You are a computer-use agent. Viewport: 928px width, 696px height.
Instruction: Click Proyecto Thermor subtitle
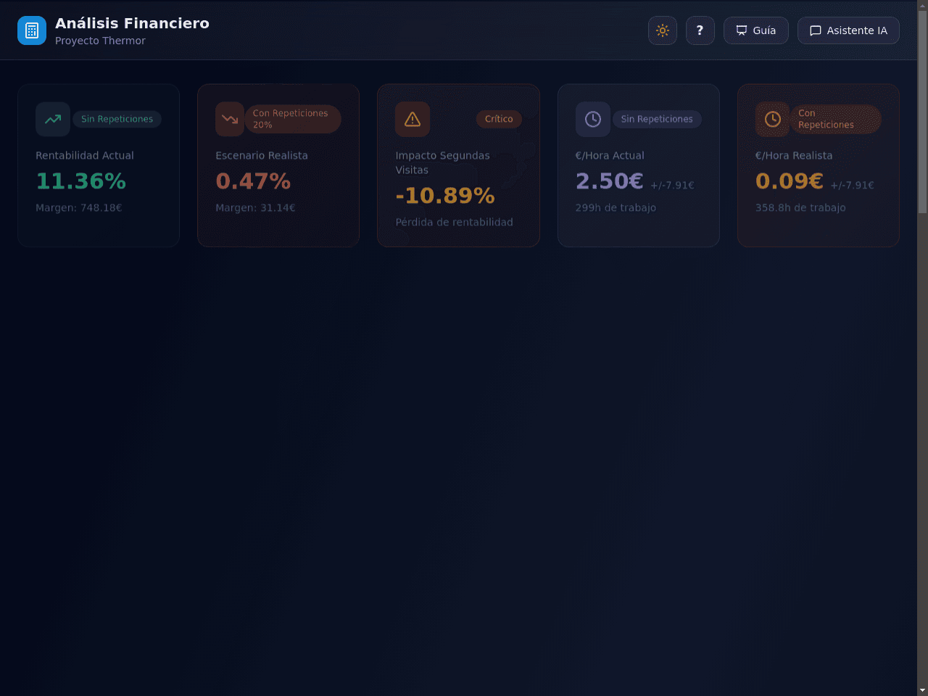coord(100,41)
